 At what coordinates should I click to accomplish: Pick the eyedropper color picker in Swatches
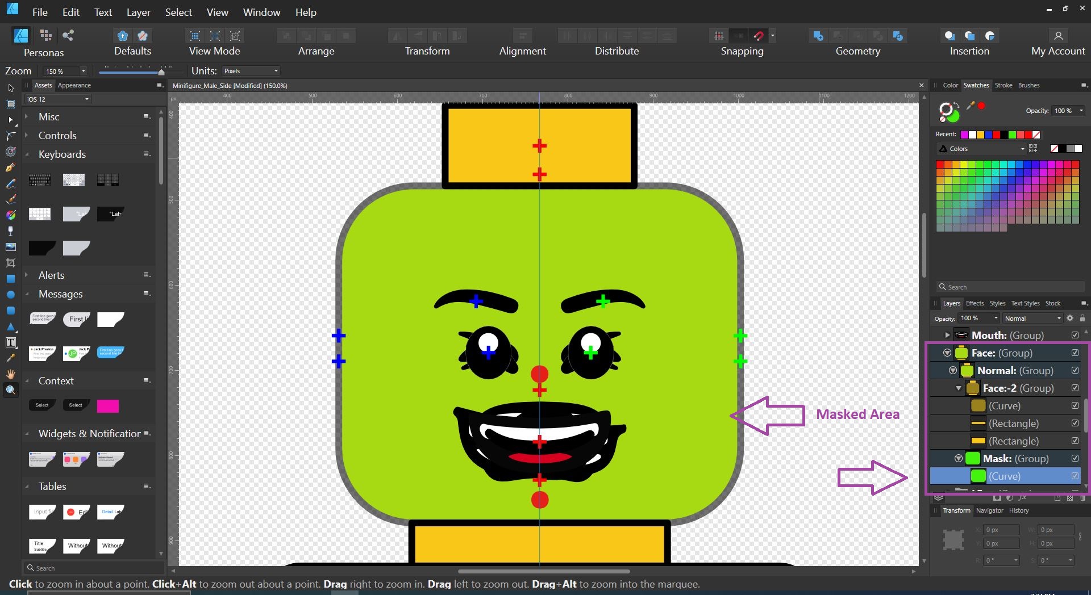tap(971, 106)
